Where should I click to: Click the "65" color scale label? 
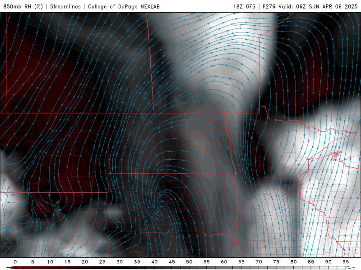pyautogui.click(x=241, y=262)
